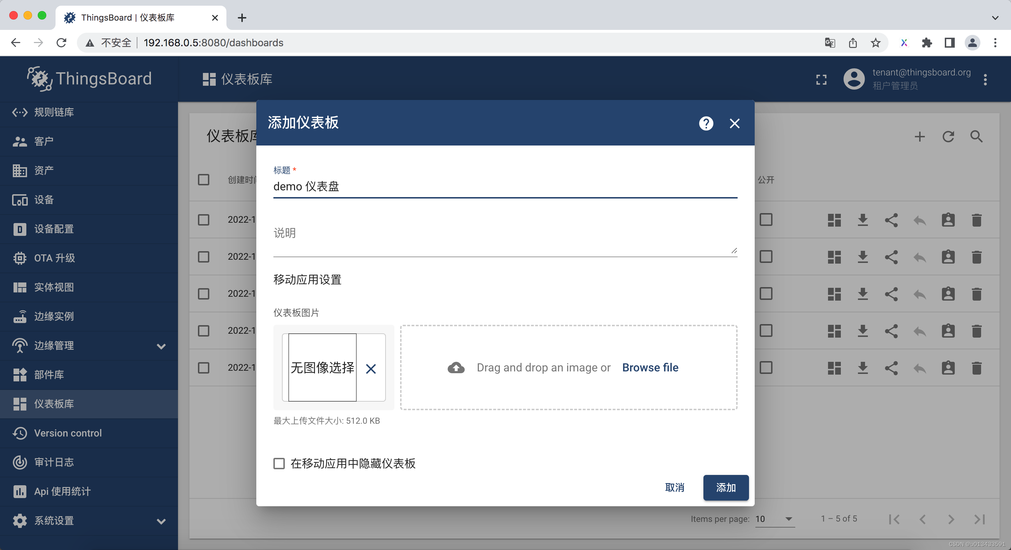Screen dimensions: 1011x550
Task: Toggle the public checkbox of first row
Action: 766,220
